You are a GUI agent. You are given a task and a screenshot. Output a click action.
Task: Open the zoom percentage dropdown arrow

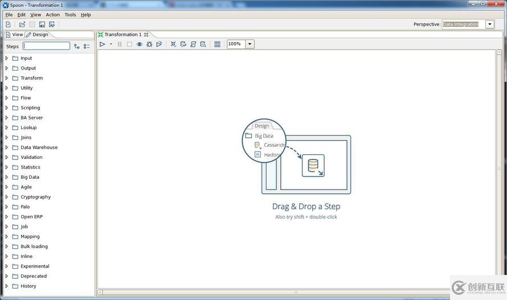click(250, 44)
